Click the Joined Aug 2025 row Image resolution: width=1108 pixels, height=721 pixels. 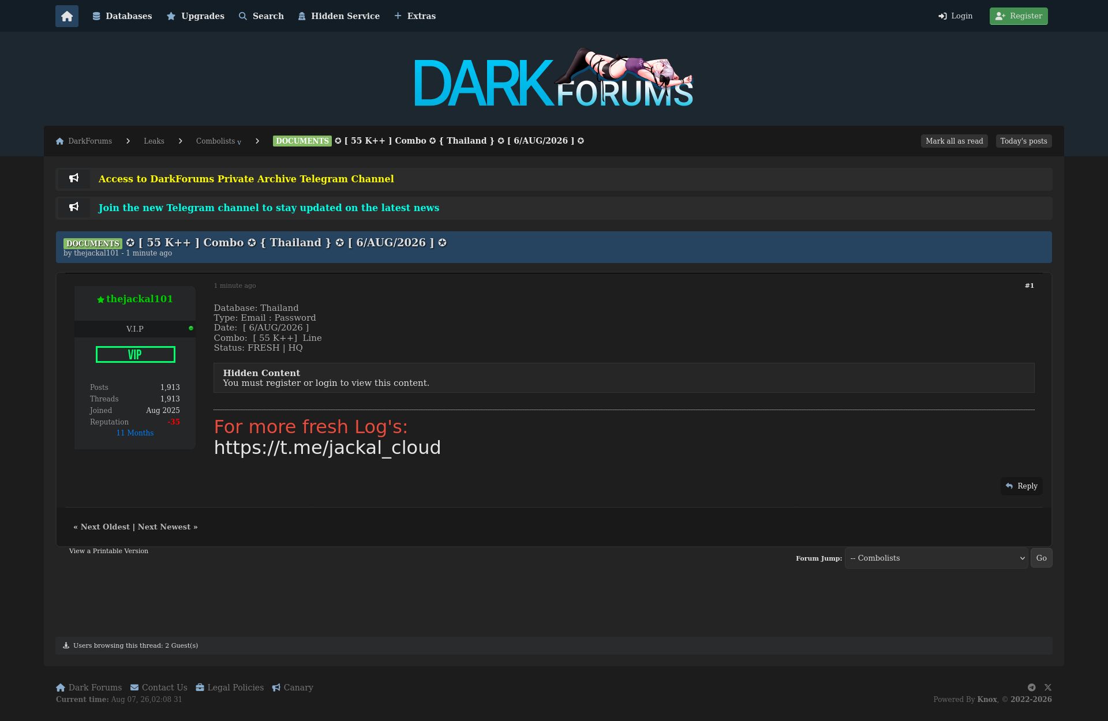coord(135,411)
